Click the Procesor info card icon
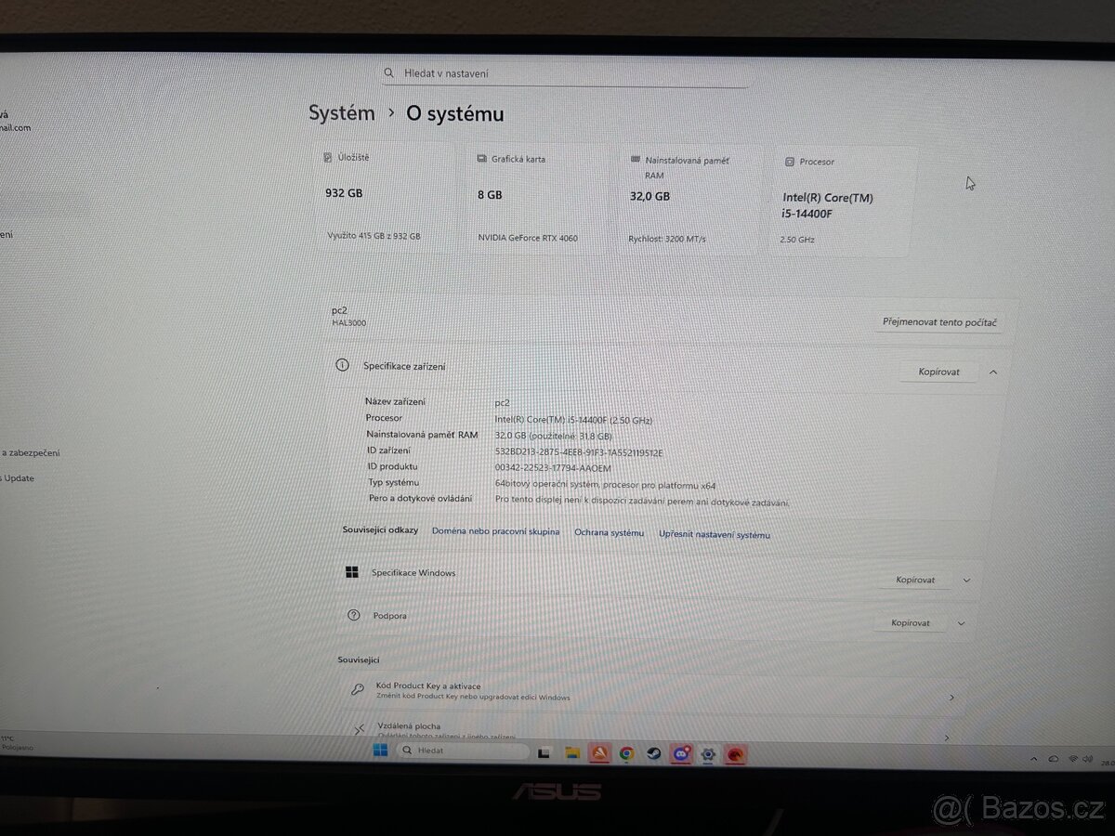This screenshot has width=1115, height=836. [789, 161]
